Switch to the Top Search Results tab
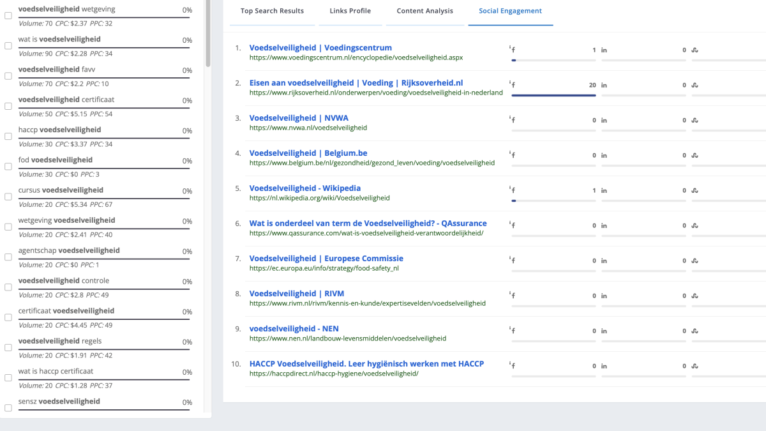The image size is (766, 431). (x=272, y=11)
